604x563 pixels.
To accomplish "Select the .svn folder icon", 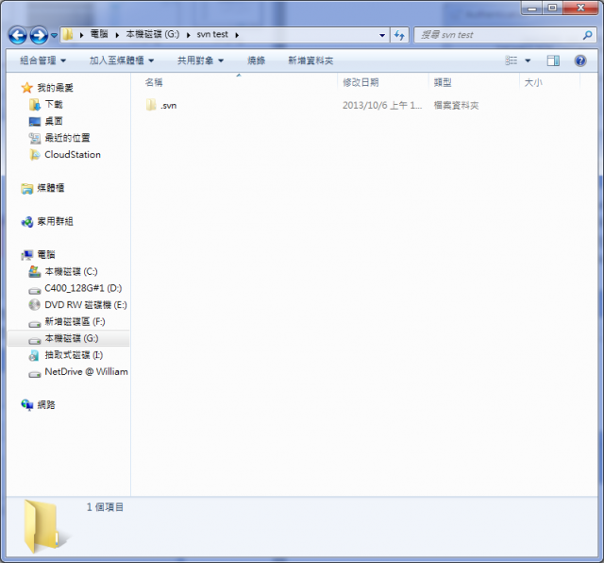I will (x=151, y=105).
